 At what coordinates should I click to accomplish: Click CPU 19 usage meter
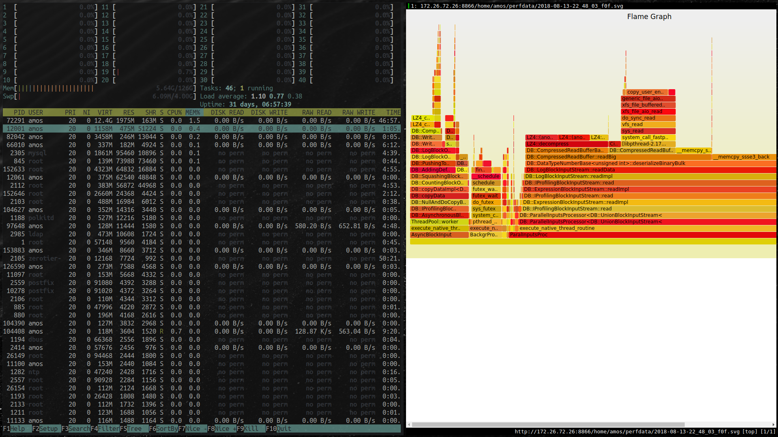click(149, 72)
